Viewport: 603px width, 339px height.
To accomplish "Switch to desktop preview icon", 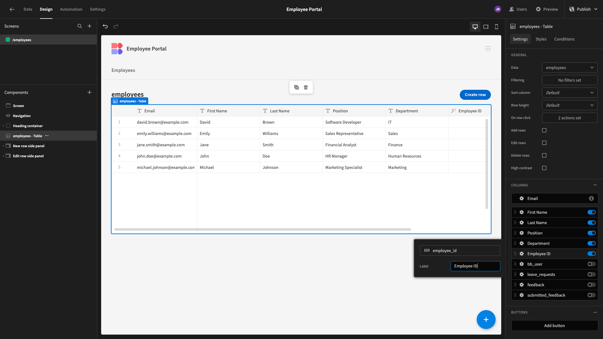I will pyautogui.click(x=475, y=27).
